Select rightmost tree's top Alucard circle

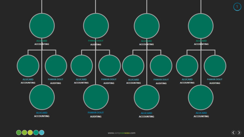[x=201, y=26]
